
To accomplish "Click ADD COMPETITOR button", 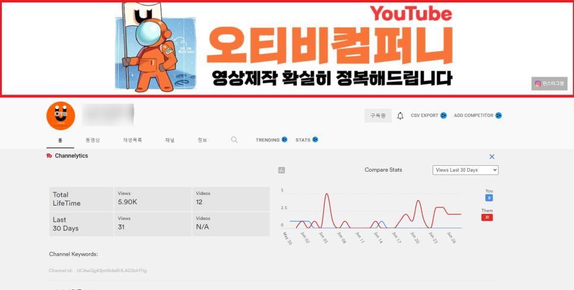I will tap(478, 115).
